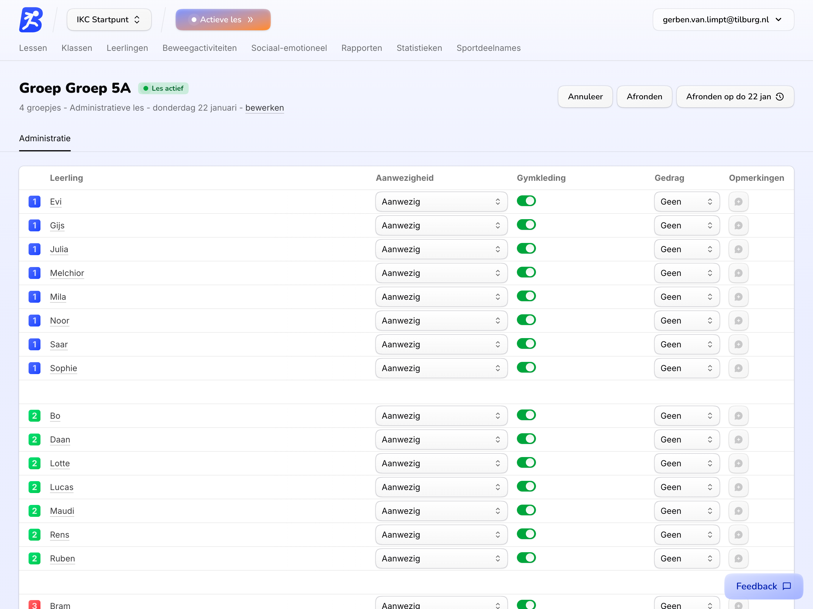Switch off gym clothing for Lotte
The width and height of the screenshot is (813, 609).
pyautogui.click(x=526, y=462)
